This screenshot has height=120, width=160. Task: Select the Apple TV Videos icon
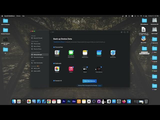(x=85, y=69)
